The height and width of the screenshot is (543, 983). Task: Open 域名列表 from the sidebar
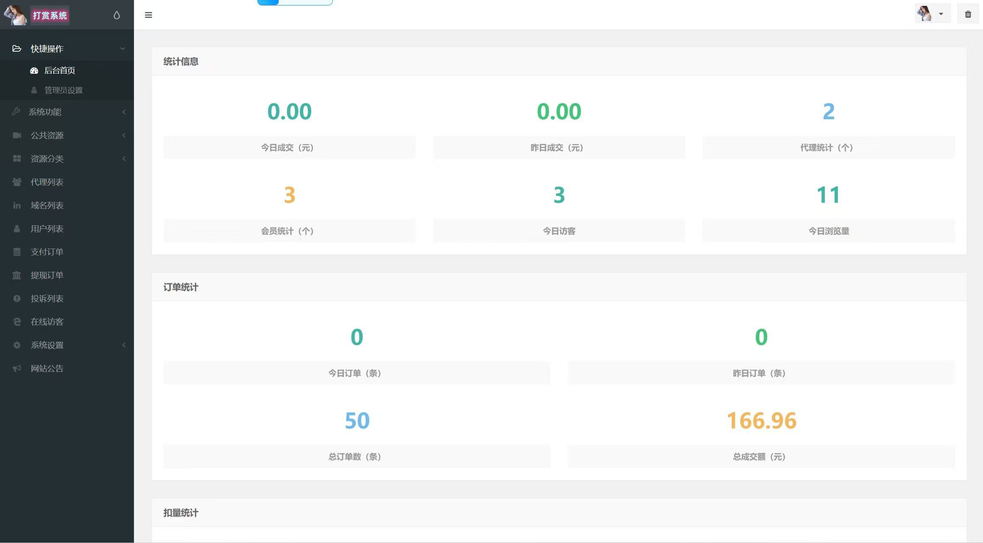47,205
